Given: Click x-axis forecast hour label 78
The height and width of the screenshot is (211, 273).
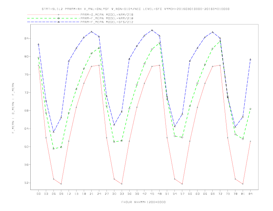Looking at the screenshot, I should pyautogui.click(x=235, y=194).
